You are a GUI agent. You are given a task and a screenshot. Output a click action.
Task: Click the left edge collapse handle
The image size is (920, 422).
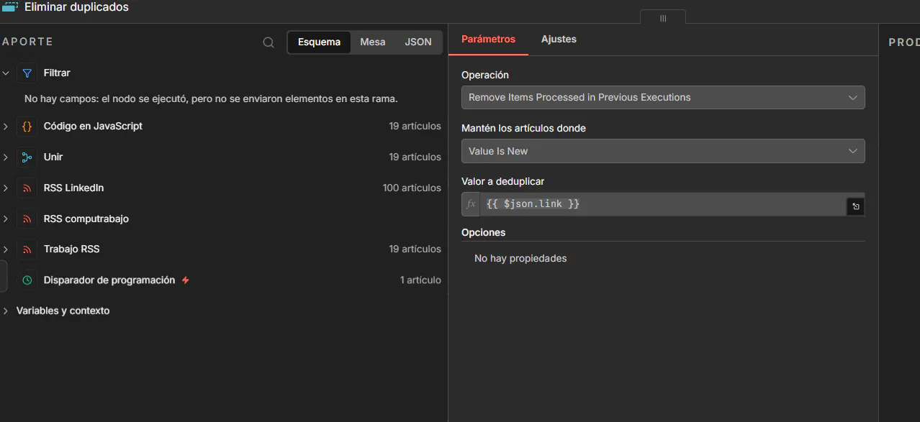coord(4,276)
